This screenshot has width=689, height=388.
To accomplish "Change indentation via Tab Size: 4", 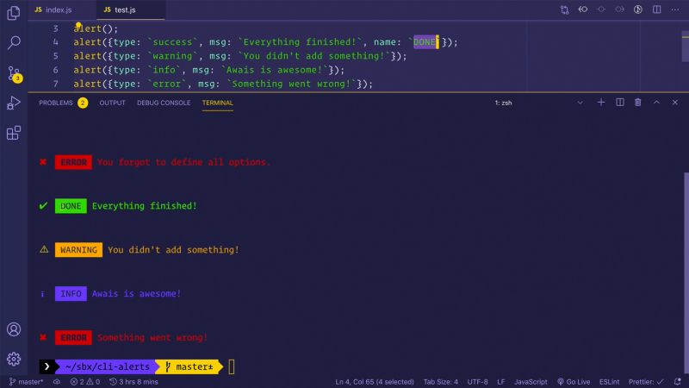I will (x=440, y=381).
